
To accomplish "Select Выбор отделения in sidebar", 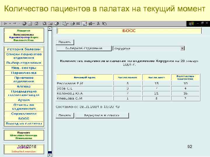I will [24, 63].
